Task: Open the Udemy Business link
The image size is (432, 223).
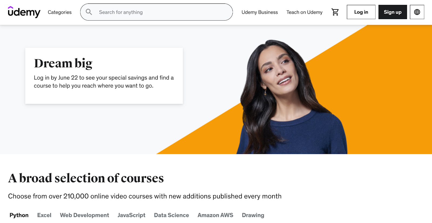Action: (x=260, y=12)
